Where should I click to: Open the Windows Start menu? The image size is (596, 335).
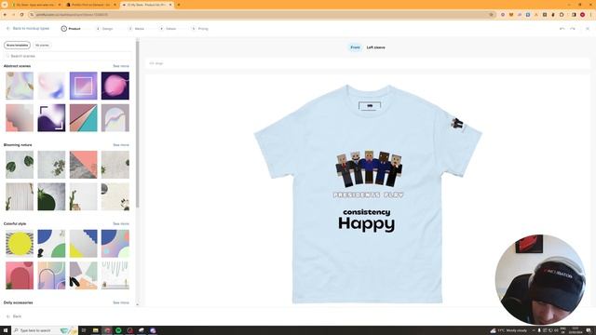click(x=6, y=330)
